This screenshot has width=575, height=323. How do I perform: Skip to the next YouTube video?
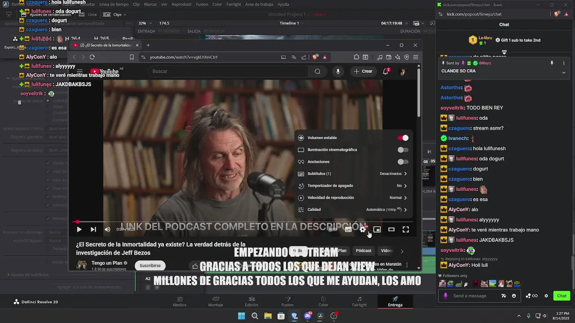click(x=93, y=229)
